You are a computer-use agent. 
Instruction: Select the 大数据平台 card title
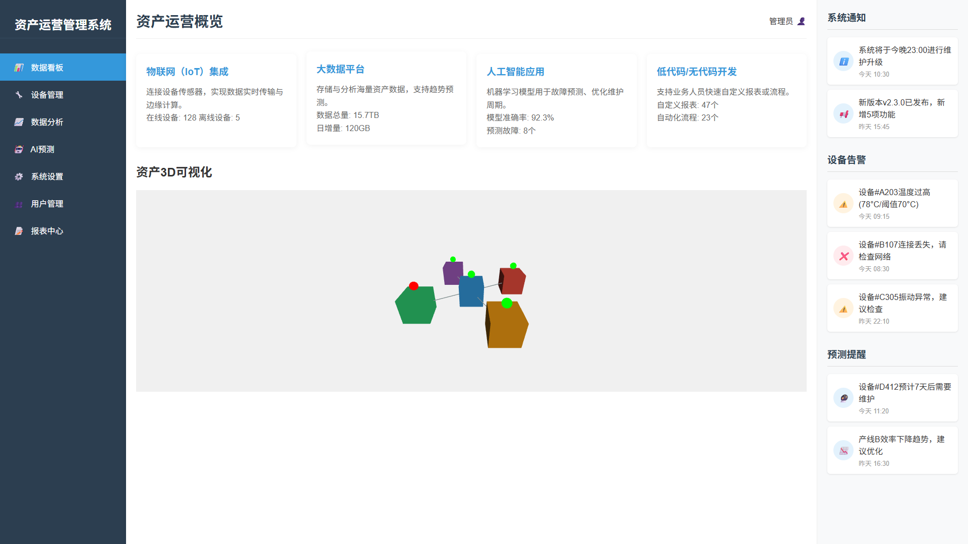[x=340, y=69]
